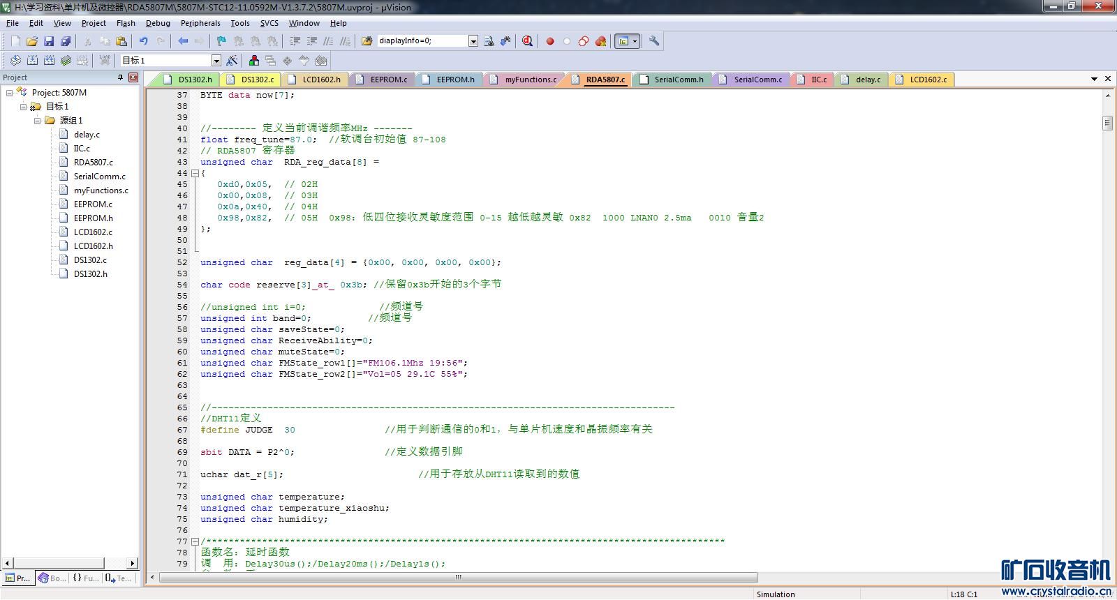The height and width of the screenshot is (600, 1117).
Task: Open SerialComm.c in project tree
Action: tap(100, 177)
